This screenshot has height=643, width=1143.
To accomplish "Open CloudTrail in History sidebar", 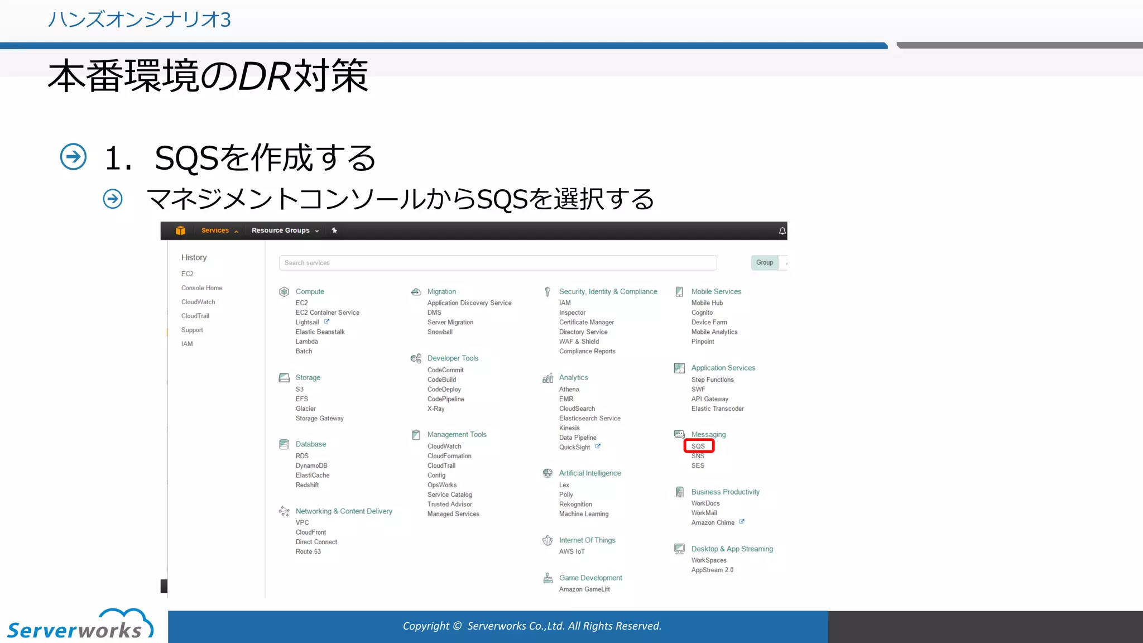I will pos(195,316).
